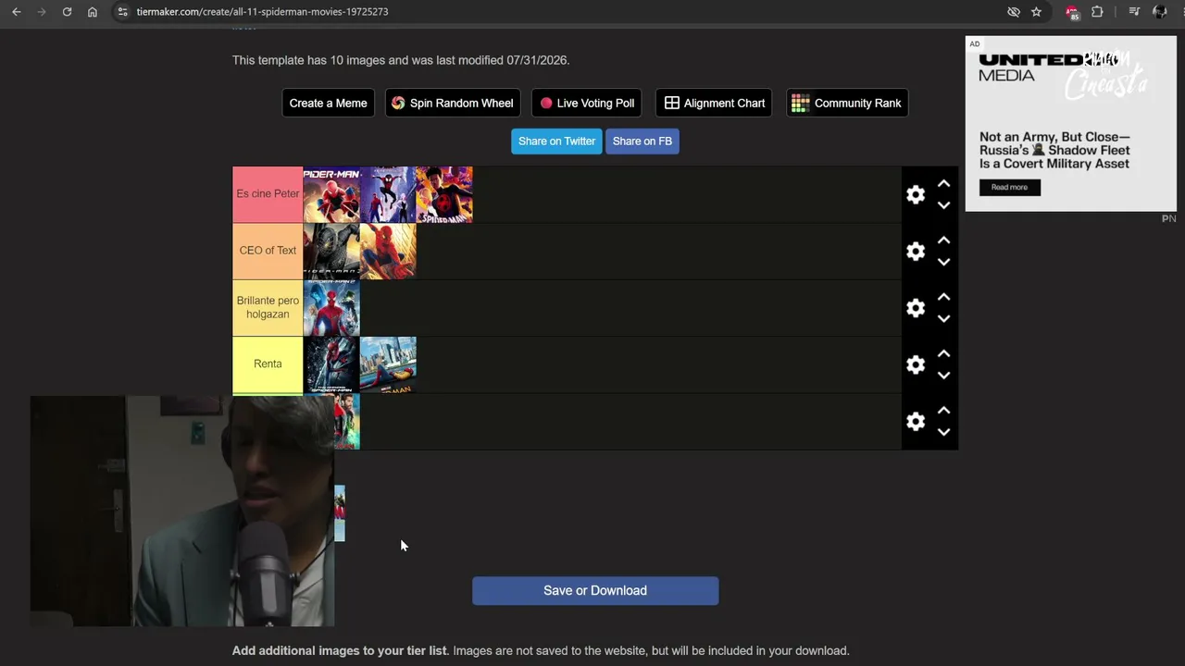Share the tier list on FB
This screenshot has height=666, width=1185.
(x=642, y=142)
